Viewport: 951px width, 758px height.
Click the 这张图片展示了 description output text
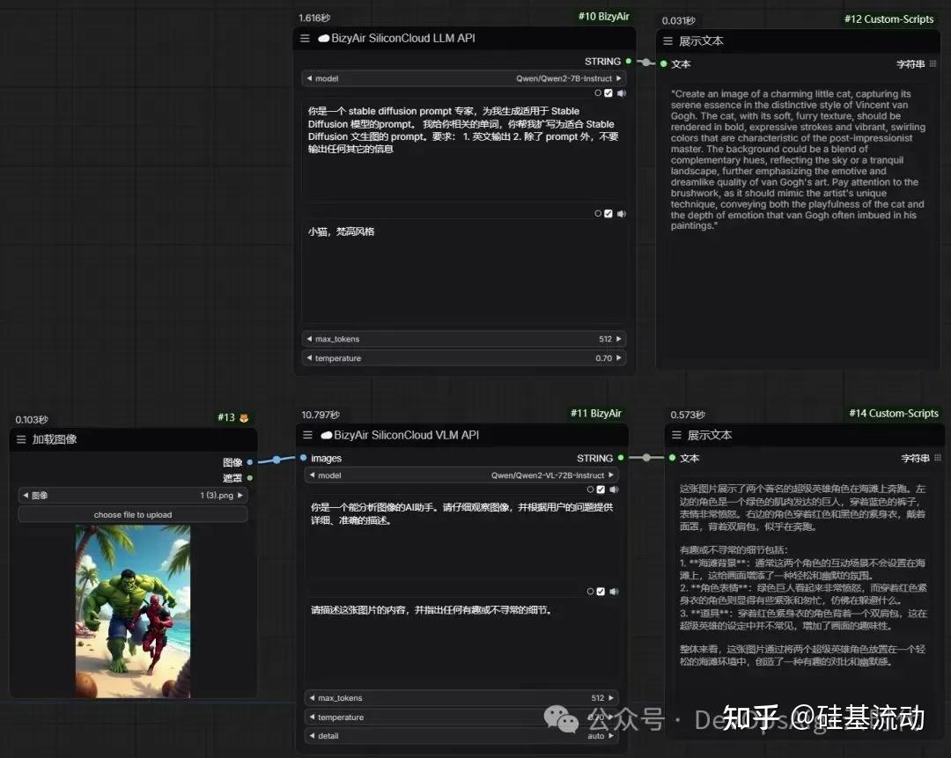[802, 574]
